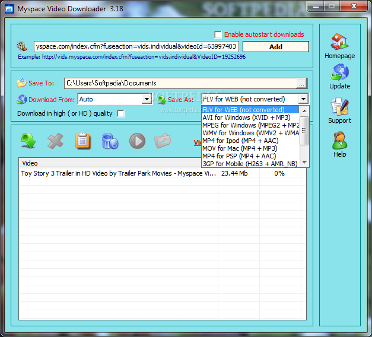
Task: Select MP4 for Ipod (MP4 + AAC)
Action: (x=250, y=141)
